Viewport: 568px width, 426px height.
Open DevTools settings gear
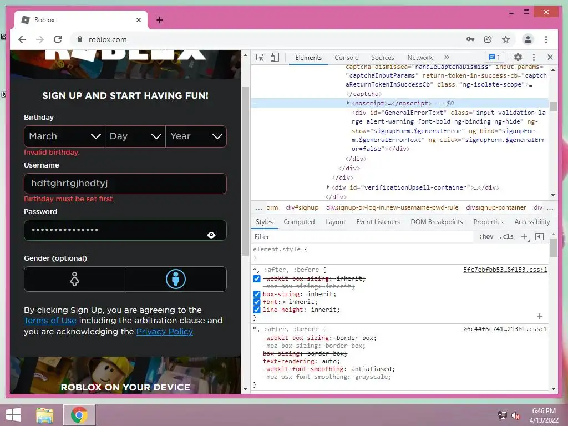[x=518, y=57]
